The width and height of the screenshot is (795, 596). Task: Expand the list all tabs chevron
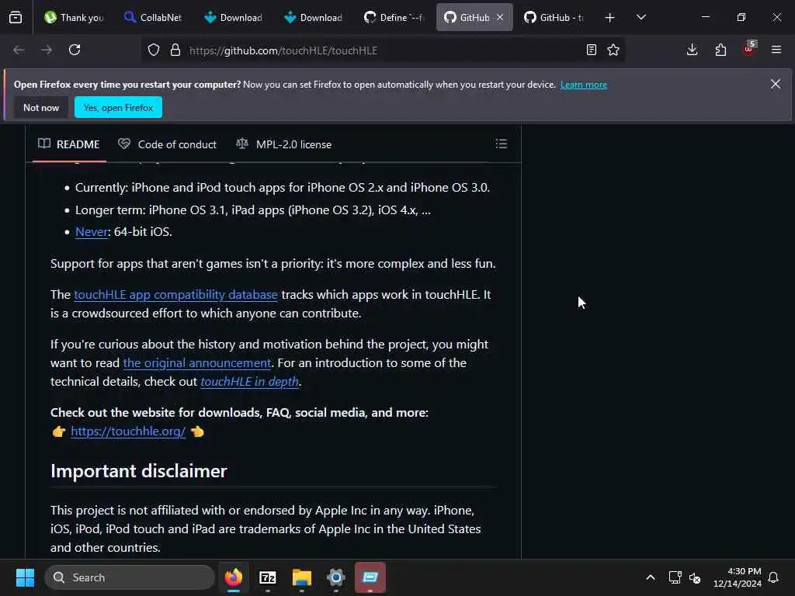point(641,17)
